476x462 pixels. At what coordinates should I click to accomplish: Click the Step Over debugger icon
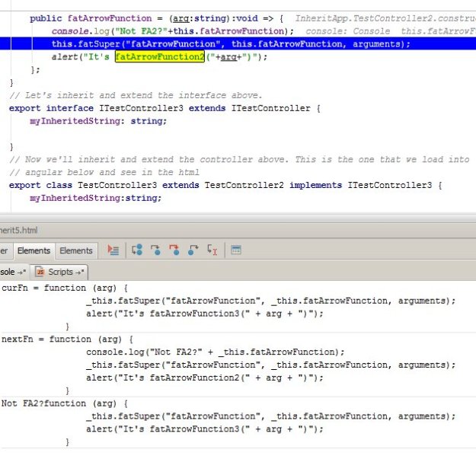[x=138, y=250]
